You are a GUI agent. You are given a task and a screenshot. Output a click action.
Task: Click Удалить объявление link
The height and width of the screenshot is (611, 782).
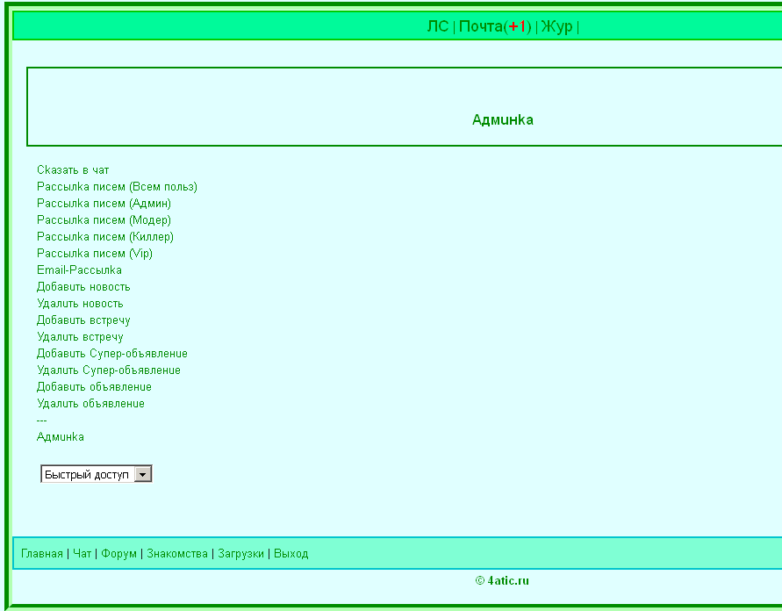[90, 404]
